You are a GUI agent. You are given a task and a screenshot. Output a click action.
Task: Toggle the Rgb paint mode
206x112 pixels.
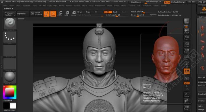tap(88, 12)
